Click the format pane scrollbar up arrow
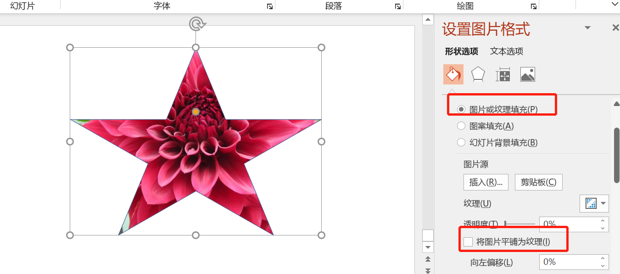 pos(617,104)
